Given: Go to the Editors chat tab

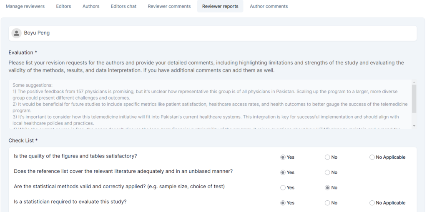Looking at the screenshot, I should click(x=123, y=6).
